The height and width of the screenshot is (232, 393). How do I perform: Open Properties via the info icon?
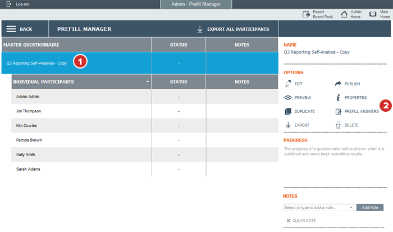(x=338, y=98)
